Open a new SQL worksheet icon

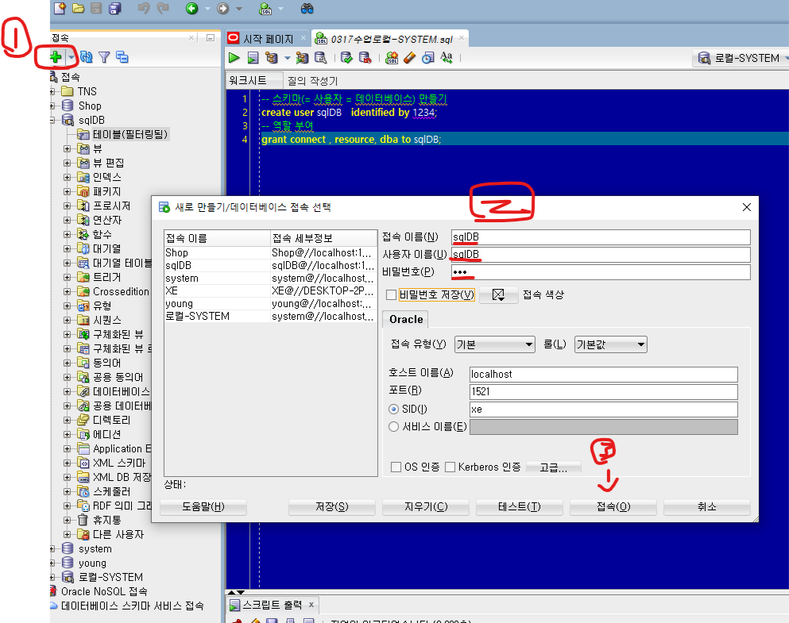265,8
